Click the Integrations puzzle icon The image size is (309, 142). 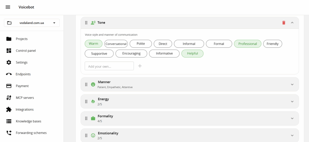tap(9, 109)
